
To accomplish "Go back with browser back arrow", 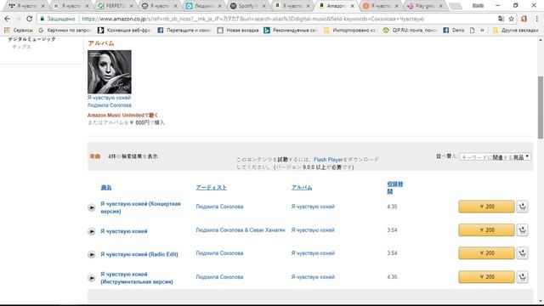I will coord(8,19).
